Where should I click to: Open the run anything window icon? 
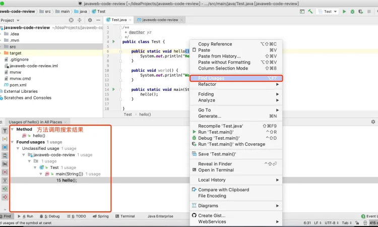point(302,11)
